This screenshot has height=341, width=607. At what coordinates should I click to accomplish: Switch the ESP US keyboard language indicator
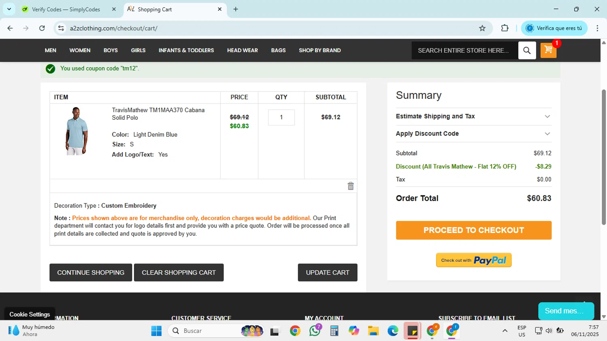tap(522, 331)
